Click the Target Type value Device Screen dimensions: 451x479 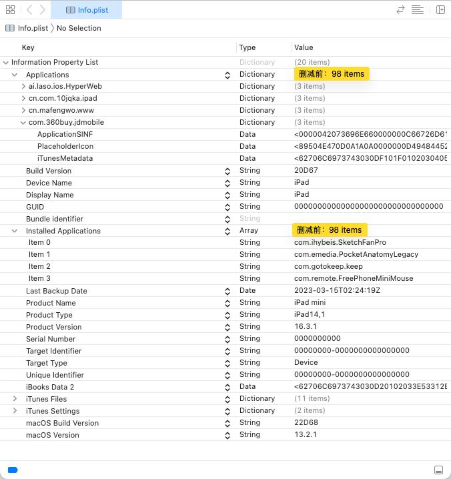point(306,362)
